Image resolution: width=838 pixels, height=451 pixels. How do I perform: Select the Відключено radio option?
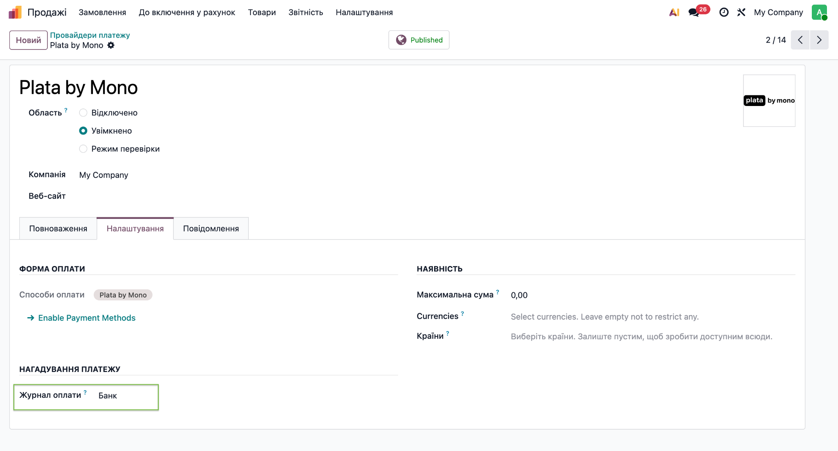(x=83, y=113)
